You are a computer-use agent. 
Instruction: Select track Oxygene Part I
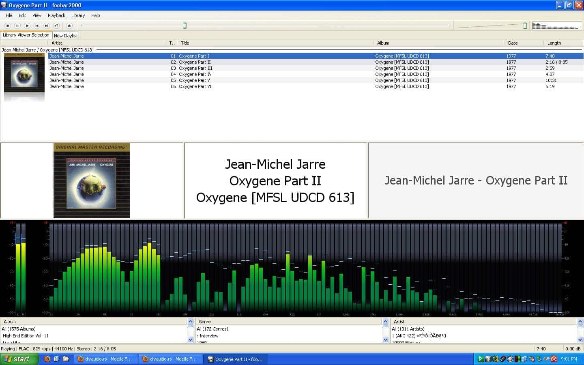click(316, 56)
